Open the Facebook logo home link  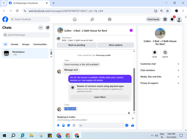coord(5,19)
